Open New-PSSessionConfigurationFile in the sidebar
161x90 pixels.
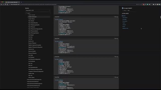[35, 29]
